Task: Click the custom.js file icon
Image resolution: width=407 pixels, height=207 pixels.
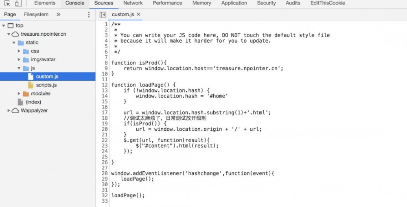Action: point(31,77)
